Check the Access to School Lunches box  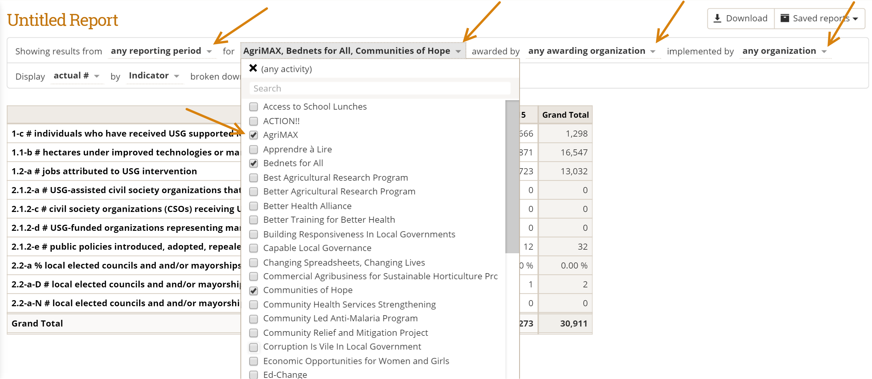click(x=253, y=107)
